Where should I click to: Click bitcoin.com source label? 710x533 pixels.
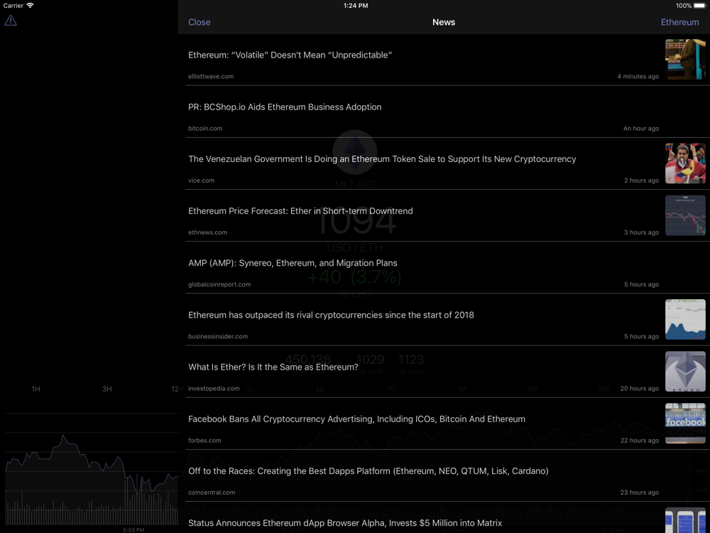point(205,129)
